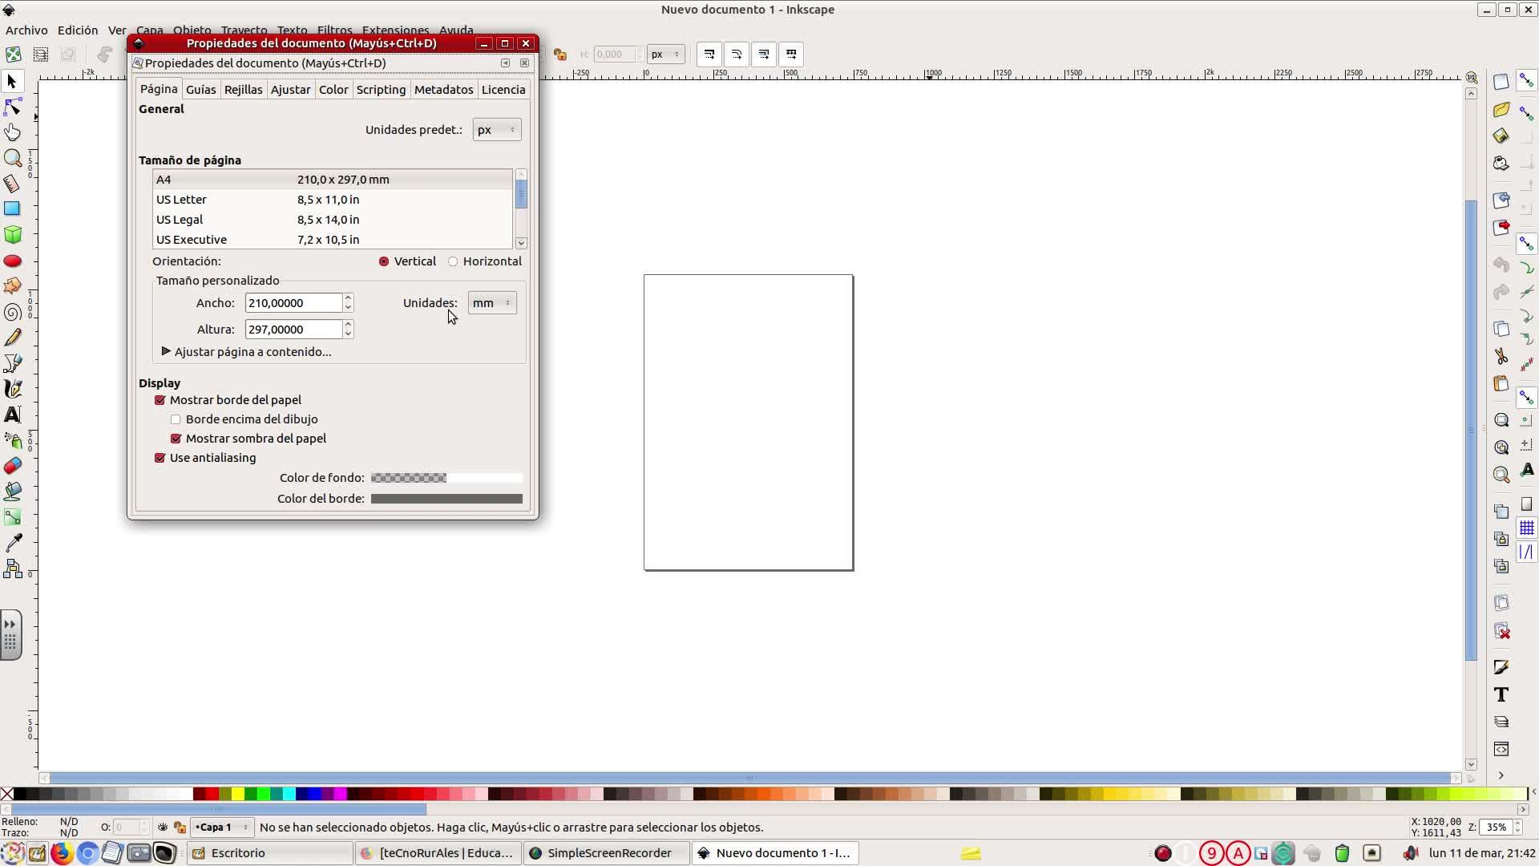1539x866 pixels.
Task: Open the Archivo menu
Action: pyautogui.click(x=26, y=30)
